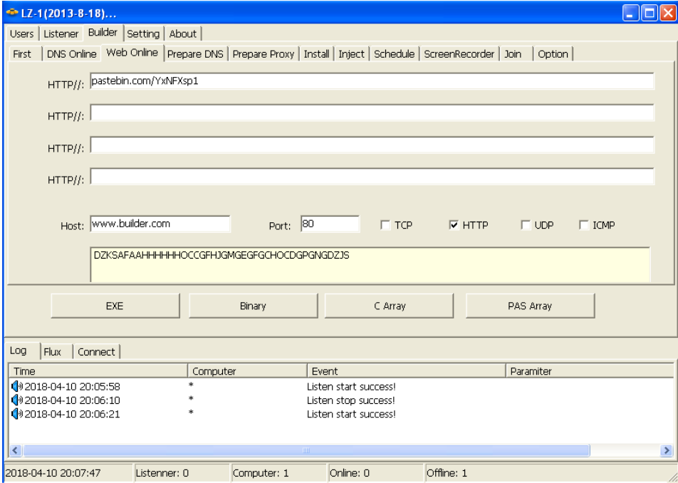Click the speaker icon on the 20:05:58 log entry
678x483 pixels.
coord(17,386)
